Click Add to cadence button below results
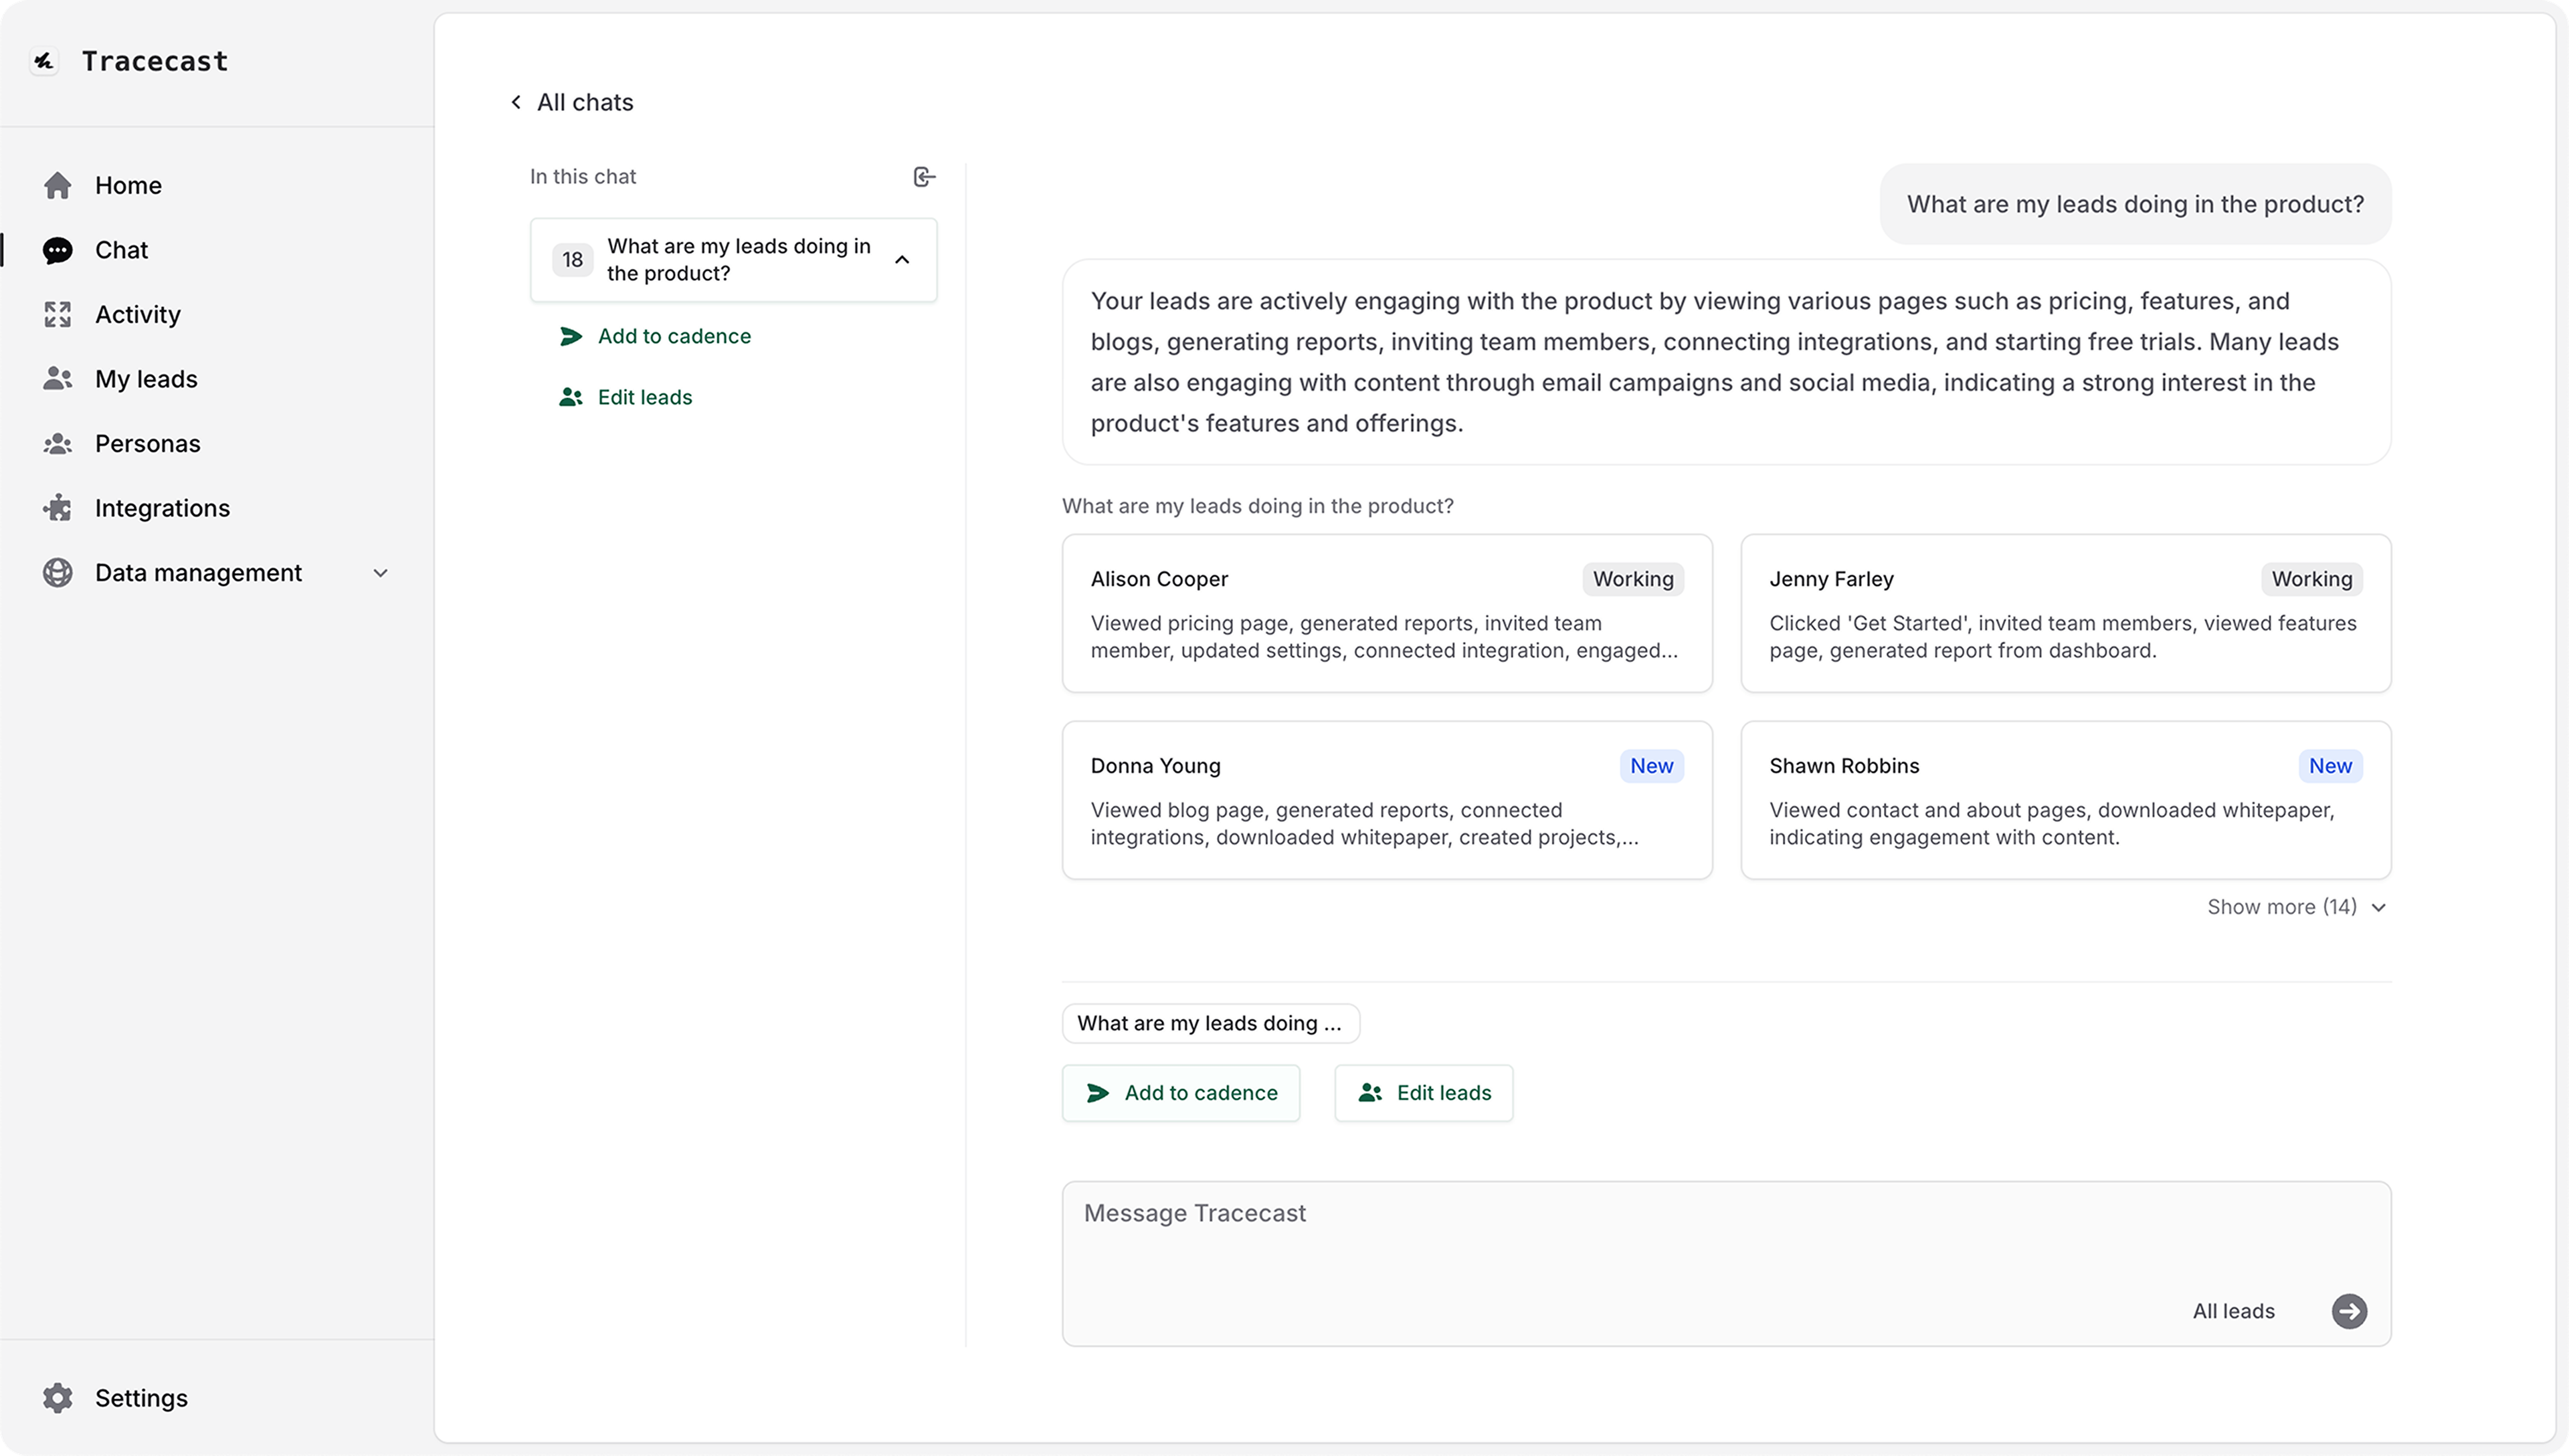This screenshot has height=1456, width=2569. 1181,1092
